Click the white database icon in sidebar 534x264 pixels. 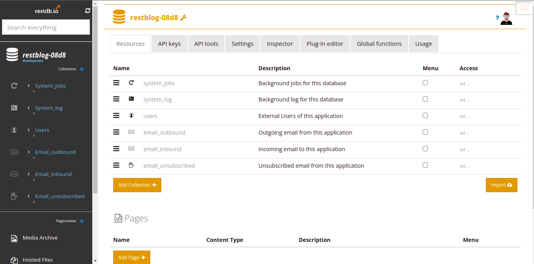click(12, 54)
